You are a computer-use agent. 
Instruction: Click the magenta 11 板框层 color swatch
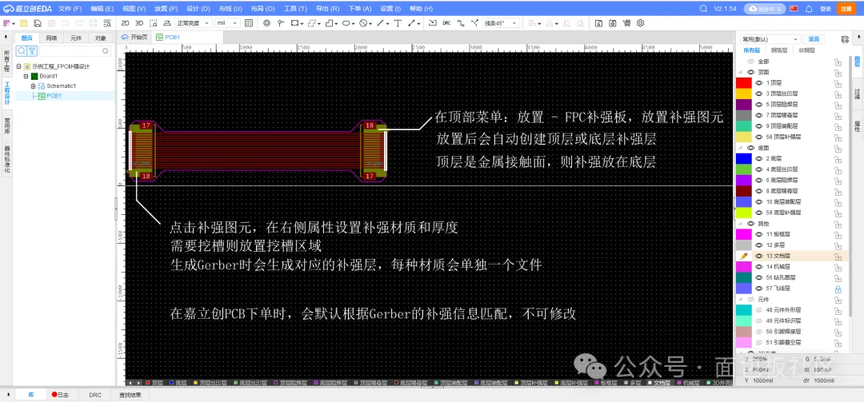(x=744, y=234)
